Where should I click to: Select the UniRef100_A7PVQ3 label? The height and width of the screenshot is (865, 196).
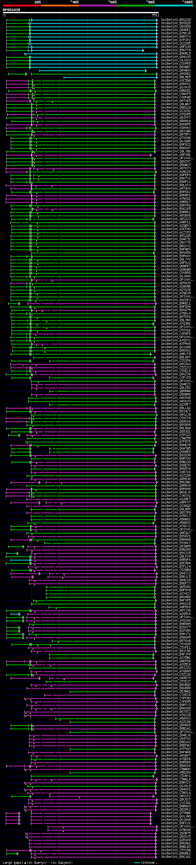[176, 749]
